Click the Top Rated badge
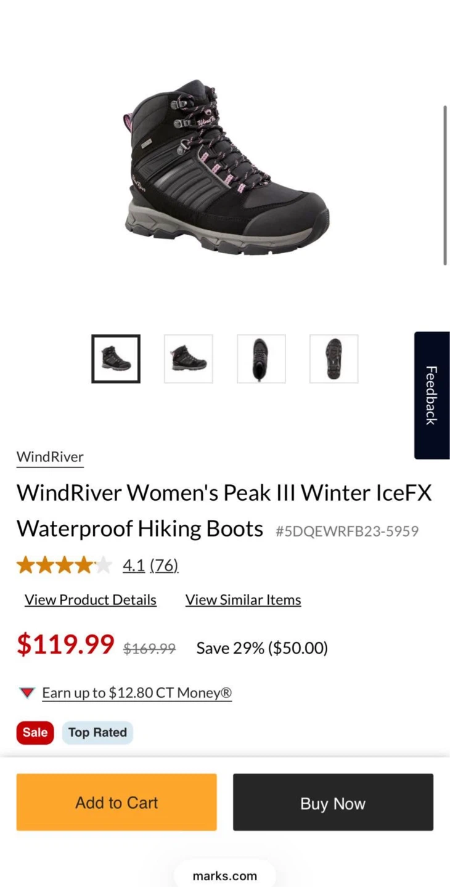Viewport: 450px width, 887px height. point(97,732)
